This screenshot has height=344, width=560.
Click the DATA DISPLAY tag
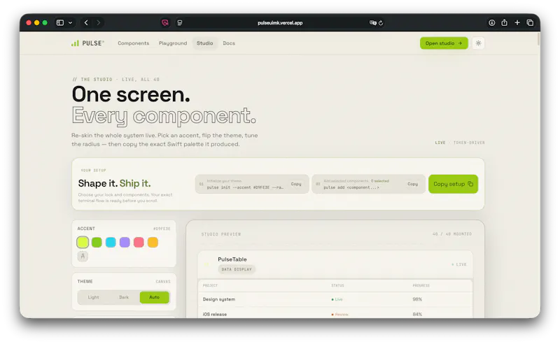[237, 269]
